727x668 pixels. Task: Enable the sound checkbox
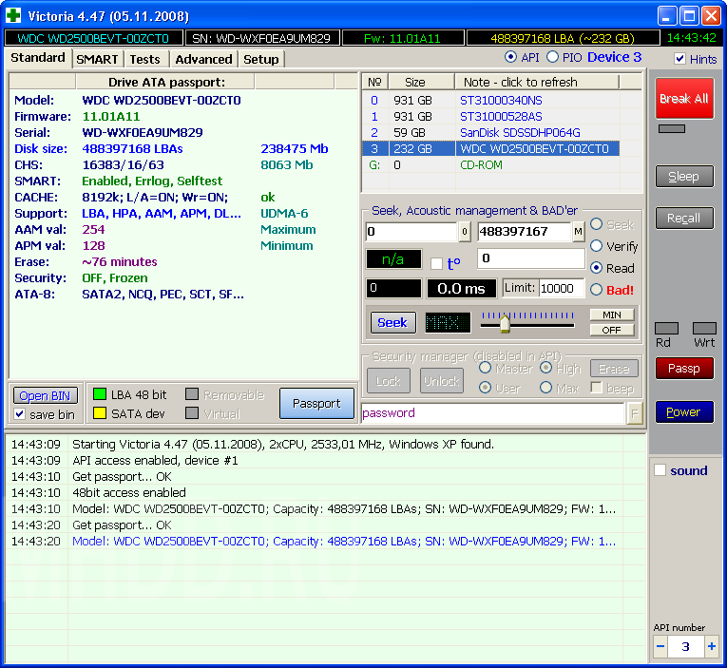coord(660,470)
